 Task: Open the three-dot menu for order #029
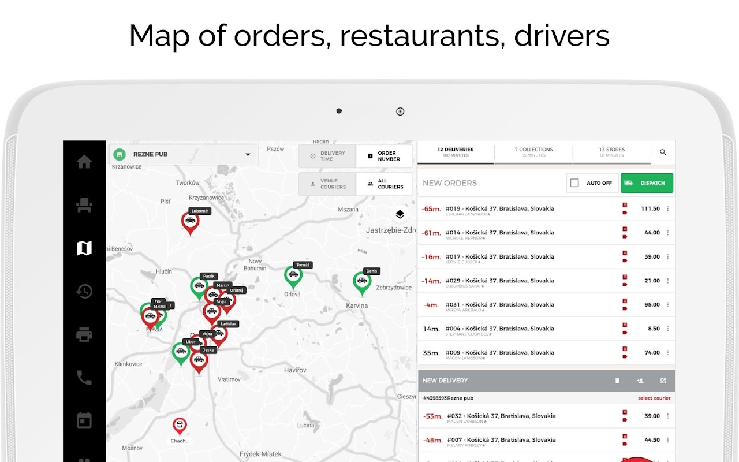668,281
